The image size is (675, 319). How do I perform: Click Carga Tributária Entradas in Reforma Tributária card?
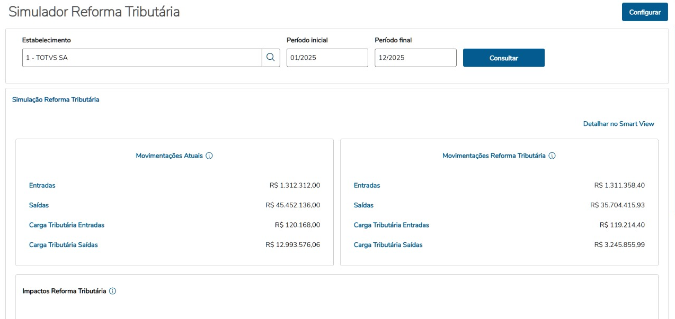pos(392,225)
